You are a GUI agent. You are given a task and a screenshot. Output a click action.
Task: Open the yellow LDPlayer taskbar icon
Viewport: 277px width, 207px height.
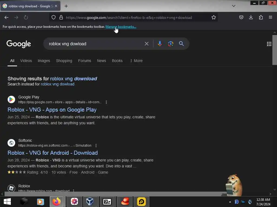[x=141, y=202]
